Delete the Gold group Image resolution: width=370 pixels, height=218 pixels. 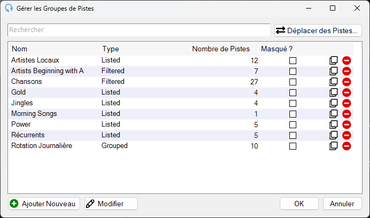[x=347, y=92]
